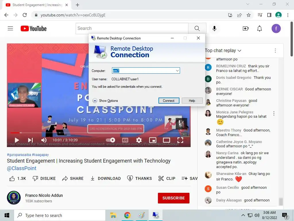Open Action Center notifications icon
Screen dimensions: 294x221
click(x=285, y=216)
